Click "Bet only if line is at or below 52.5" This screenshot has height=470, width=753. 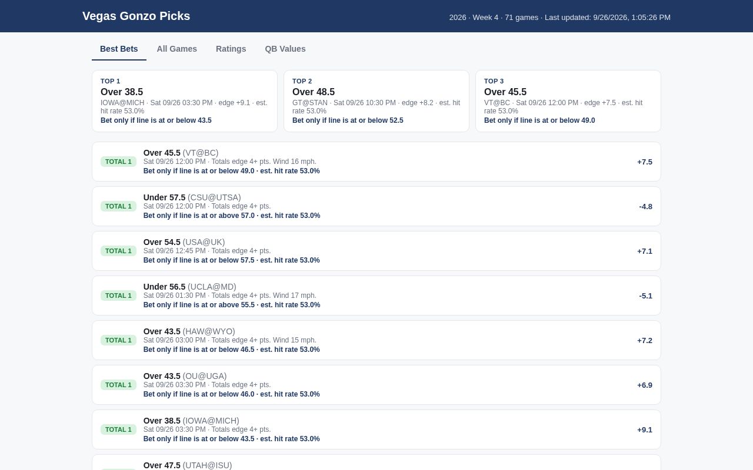[x=348, y=120]
